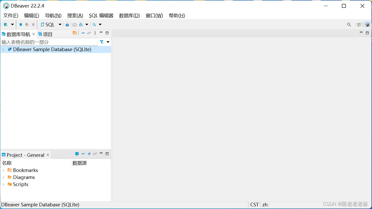
Task: Open the navigator three-dot view menu
Action: (95, 33)
